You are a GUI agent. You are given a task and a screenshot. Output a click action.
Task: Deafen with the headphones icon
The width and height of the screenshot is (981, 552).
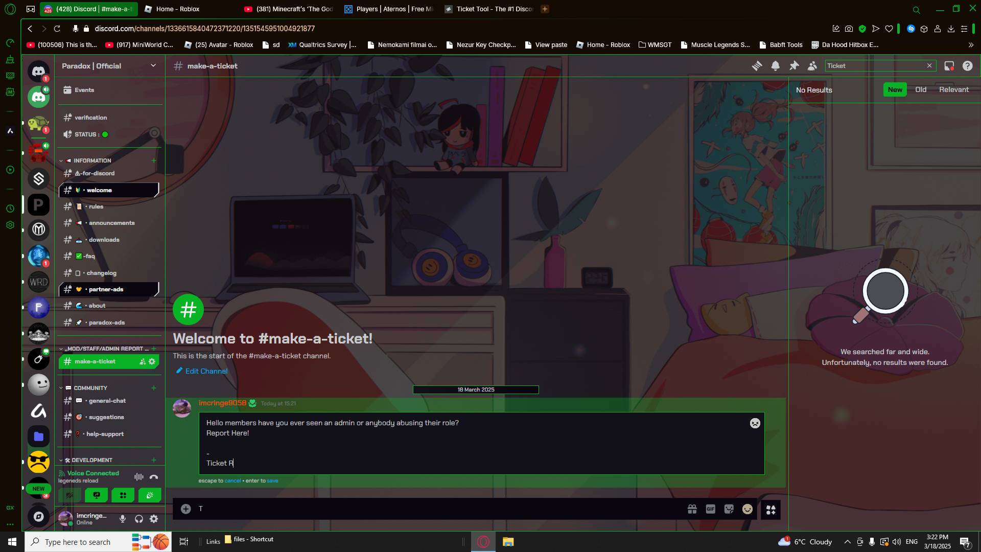[x=138, y=519]
